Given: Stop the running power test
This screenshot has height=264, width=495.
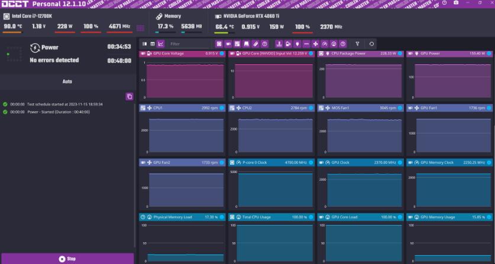Looking at the screenshot, I should [67, 259].
